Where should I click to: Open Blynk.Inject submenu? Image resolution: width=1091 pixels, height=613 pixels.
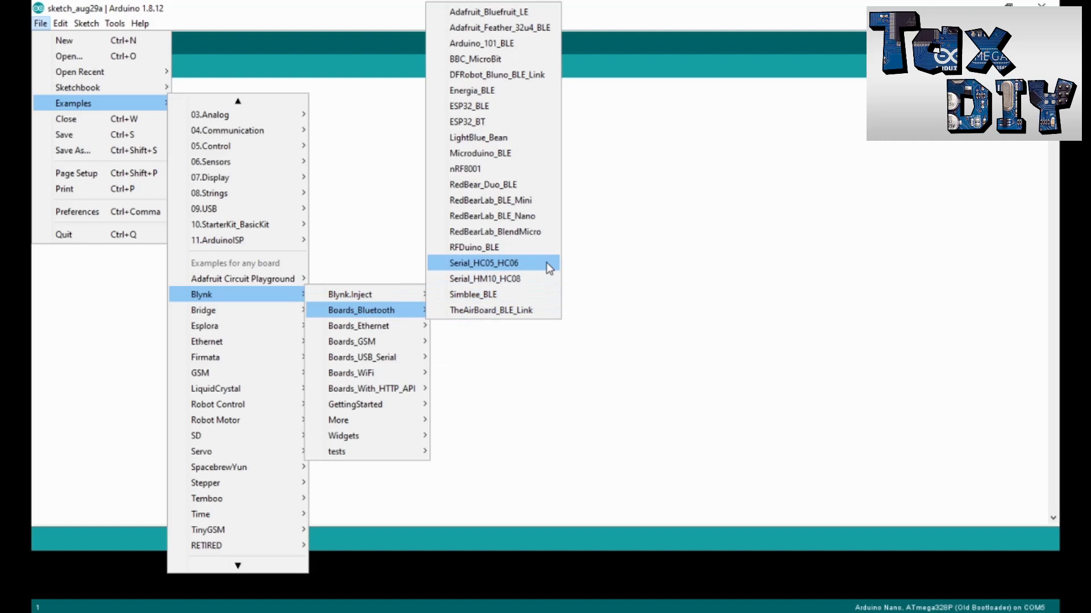[x=368, y=295]
